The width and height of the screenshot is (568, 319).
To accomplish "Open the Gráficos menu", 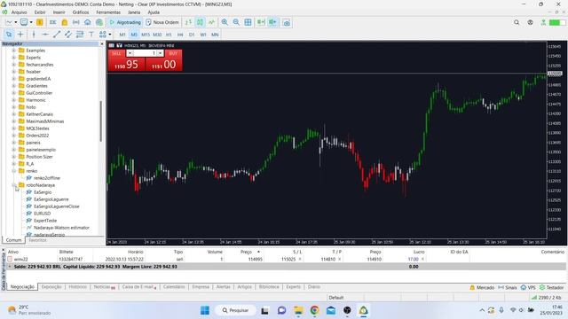I will click(81, 12).
